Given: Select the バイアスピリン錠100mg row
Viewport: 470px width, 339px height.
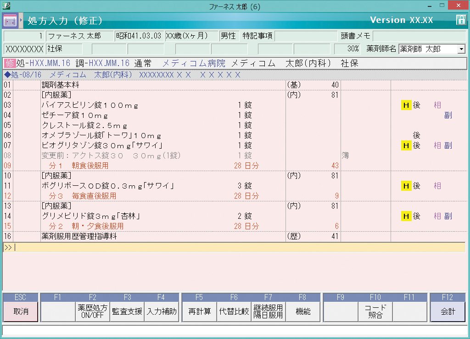Looking at the screenshot, I should point(235,105).
